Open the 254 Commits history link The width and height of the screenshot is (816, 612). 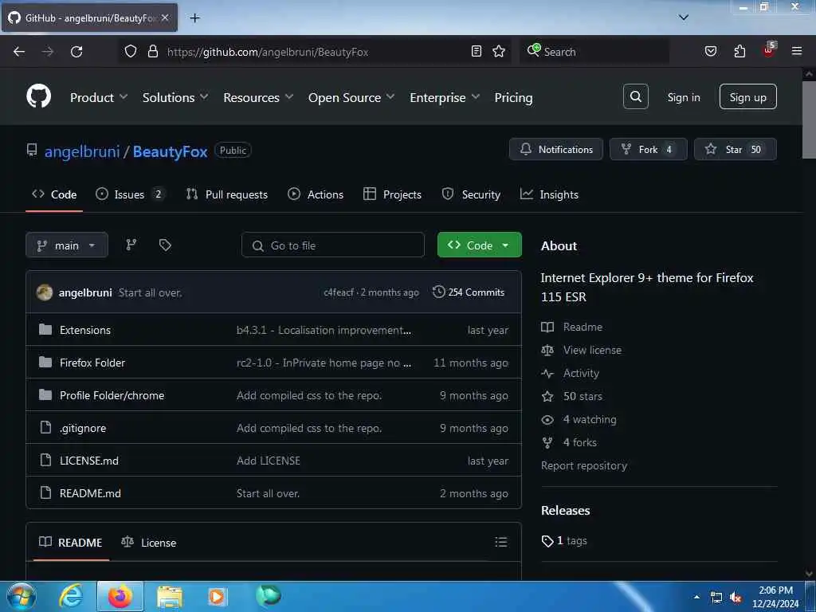(469, 292)
